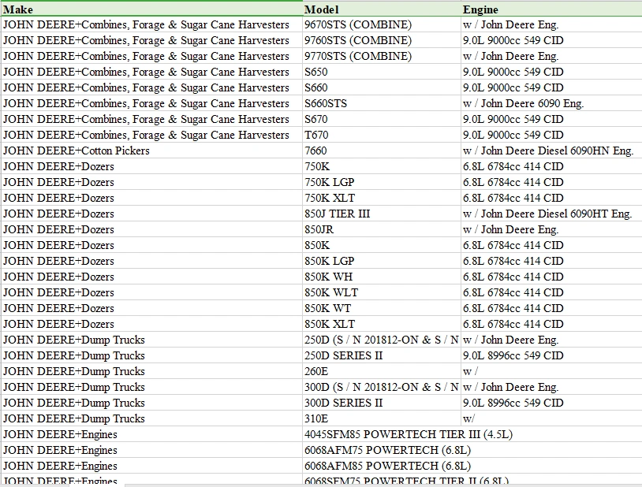
Task: Click the John Deere Diesel 6090HN engine cell
Action: pyautogui.click(x=549, y=151)
